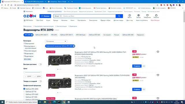Screen dimensions: 185x104
Task: Open the Заказы orders box icon
Action: [138, 16]
